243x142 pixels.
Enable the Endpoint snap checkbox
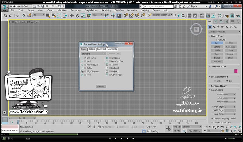click(110, 68)
